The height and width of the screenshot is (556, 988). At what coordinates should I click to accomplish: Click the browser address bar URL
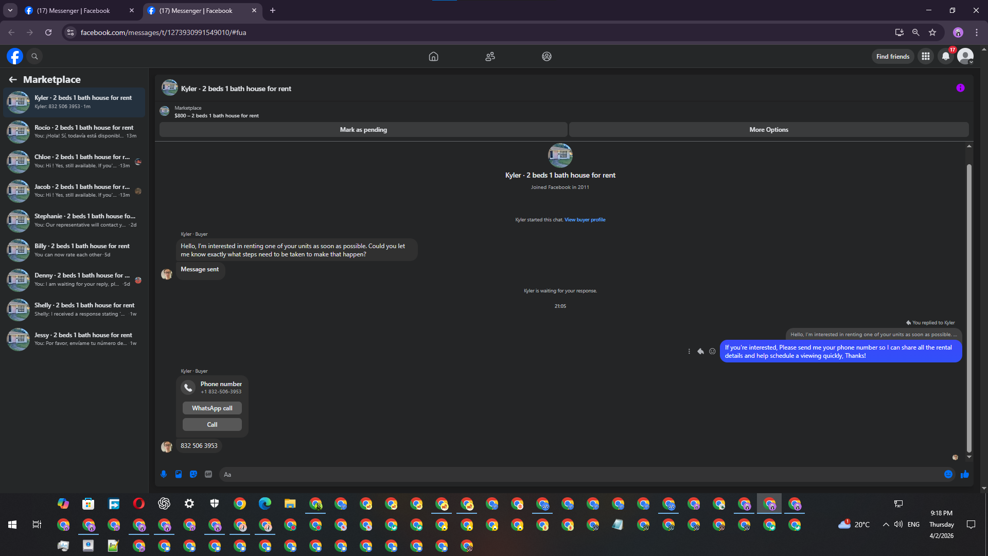[163, 32]
